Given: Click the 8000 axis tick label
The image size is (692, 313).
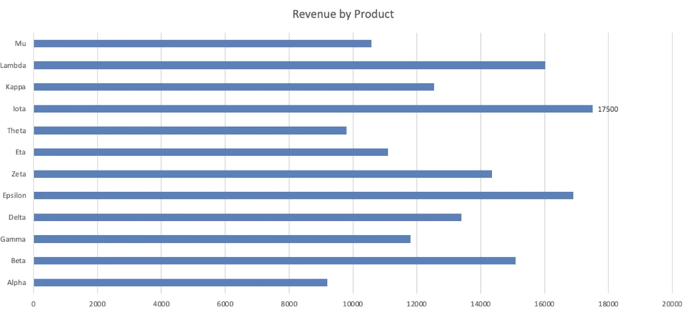Looking at the screenshot, I should [x=289, y=303].
